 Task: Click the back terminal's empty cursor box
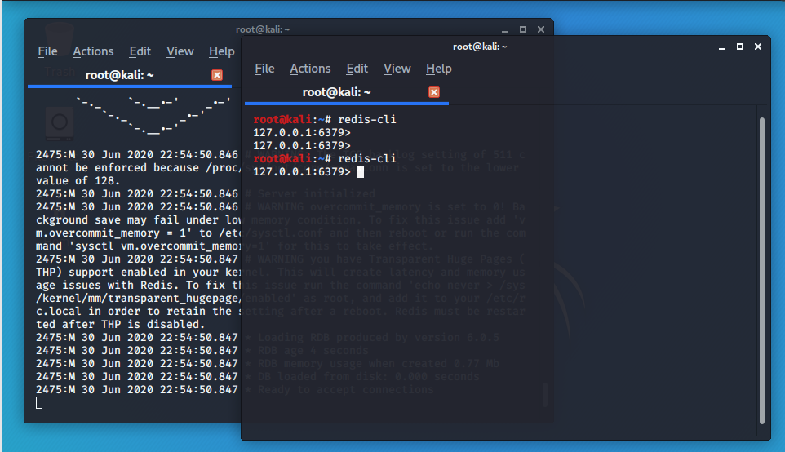pyautogui.click(x=39, y=403)
